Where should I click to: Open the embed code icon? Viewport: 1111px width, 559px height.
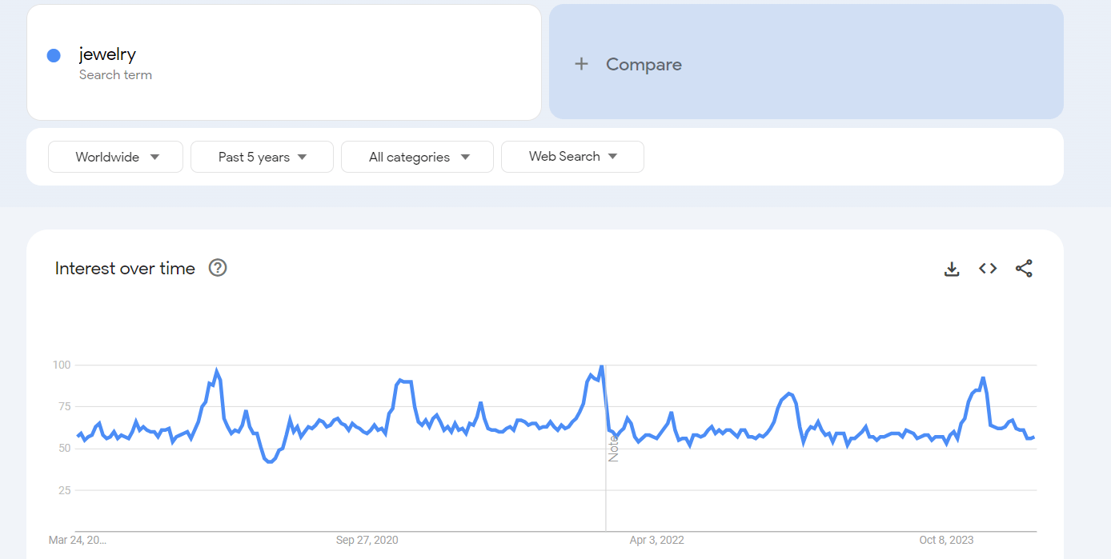click(x=988, y=269)
